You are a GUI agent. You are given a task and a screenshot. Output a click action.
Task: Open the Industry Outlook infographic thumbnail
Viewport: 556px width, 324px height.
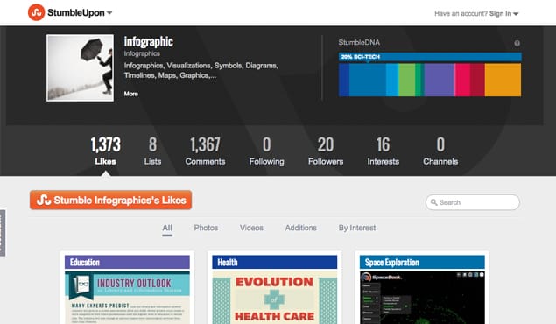(x=127, y=298)
